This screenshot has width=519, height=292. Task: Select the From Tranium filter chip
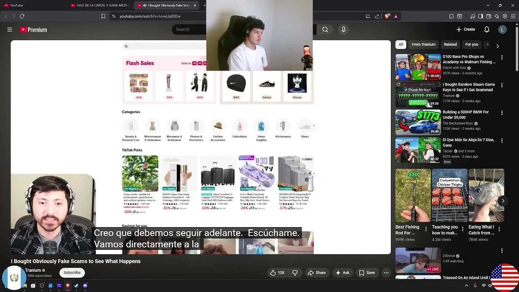423,44
